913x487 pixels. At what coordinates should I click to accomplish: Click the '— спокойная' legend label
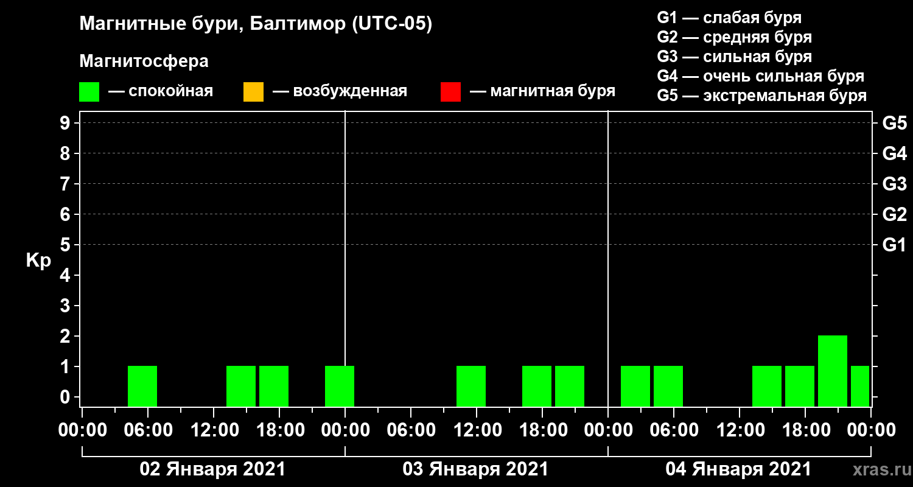tap(161, 92)
